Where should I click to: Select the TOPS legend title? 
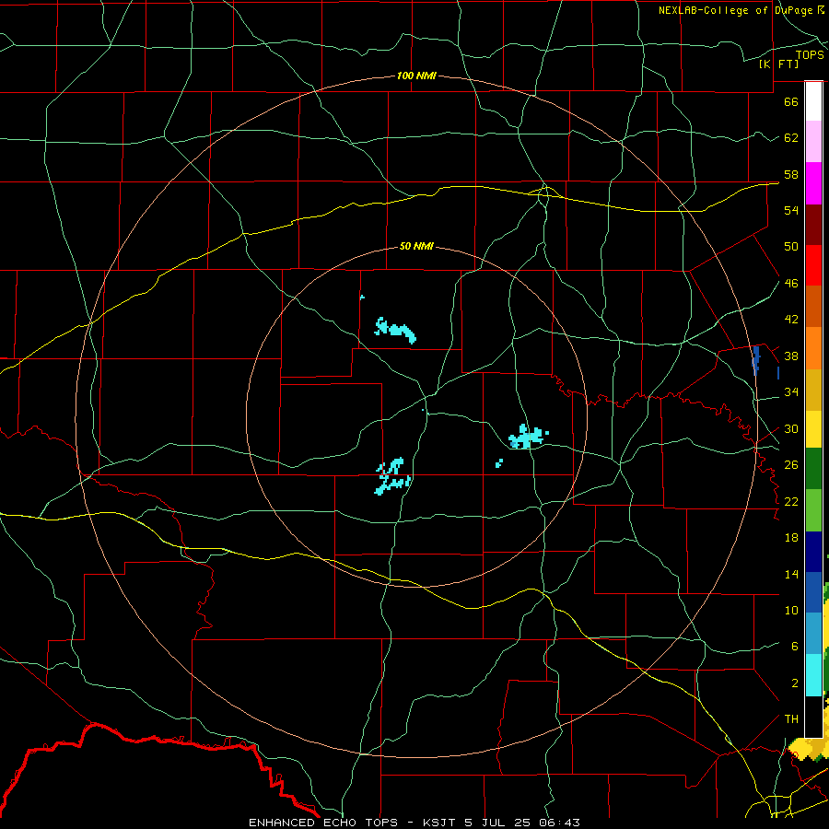click(810, 55)
